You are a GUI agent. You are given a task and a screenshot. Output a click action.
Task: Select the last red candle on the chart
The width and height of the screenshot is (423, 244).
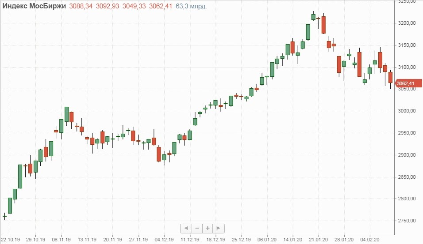click(x=390, y=78)
